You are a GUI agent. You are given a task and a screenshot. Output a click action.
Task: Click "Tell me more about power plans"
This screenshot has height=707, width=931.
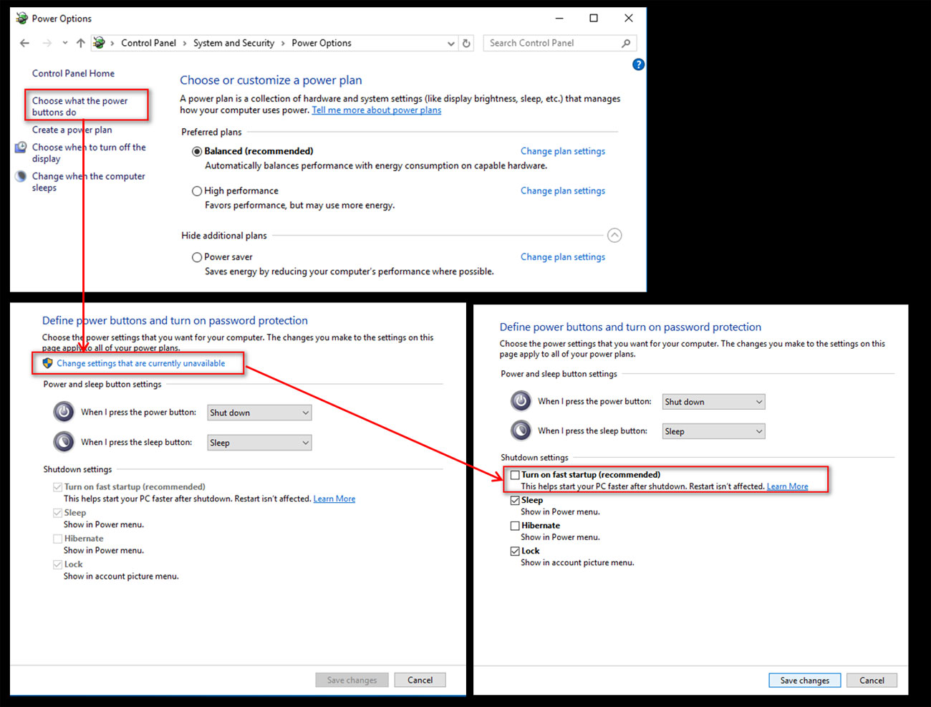(x=377, y=110)
